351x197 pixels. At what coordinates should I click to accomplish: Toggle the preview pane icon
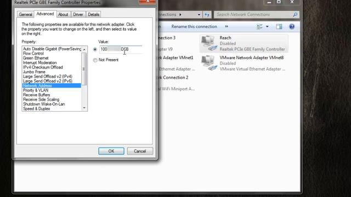click(x=279, y=27)
